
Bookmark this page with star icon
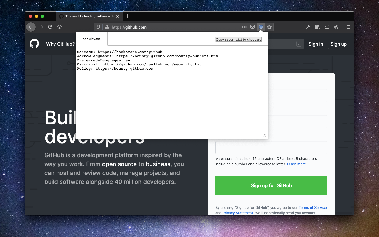pos(269,27)
